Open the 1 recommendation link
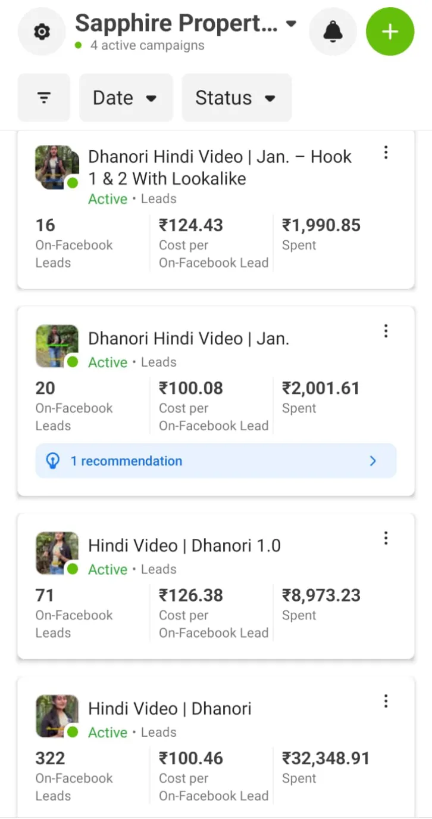The width and height of the screenshot is (432, 819). tap(126, 461)
